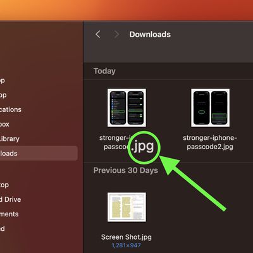Open the sidebar item ending in Drive
253x253 pixels.
[10, 199]
